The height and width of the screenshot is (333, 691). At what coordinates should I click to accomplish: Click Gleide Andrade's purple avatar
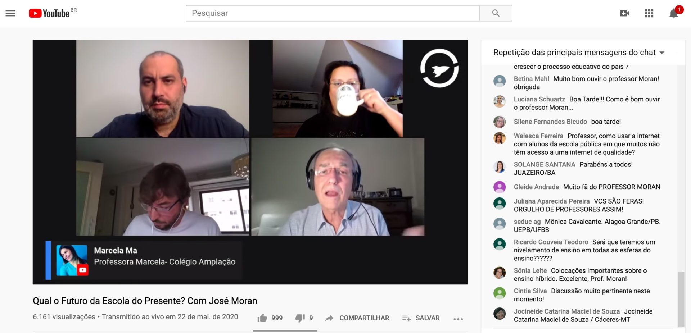click(x=500, y=187)
